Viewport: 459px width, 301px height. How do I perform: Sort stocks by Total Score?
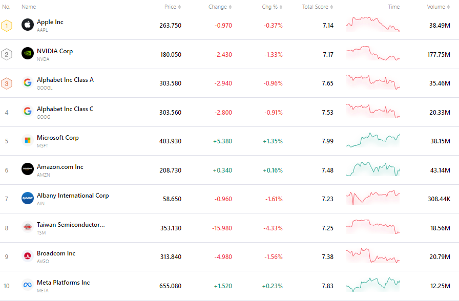[317, 7]
